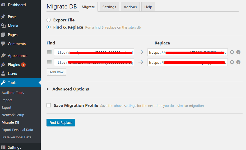Open the Dashboard menu item
The height and width of the screenshot is (150, 246).
click(x=20, y=5)
